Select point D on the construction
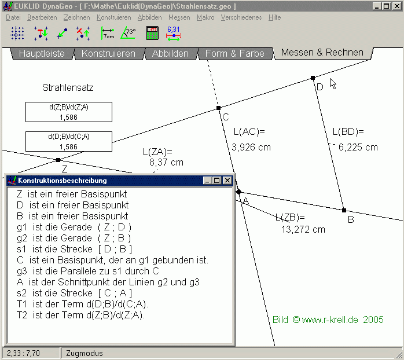The width and height of the screenshot is (404, 360). (313, 78)
